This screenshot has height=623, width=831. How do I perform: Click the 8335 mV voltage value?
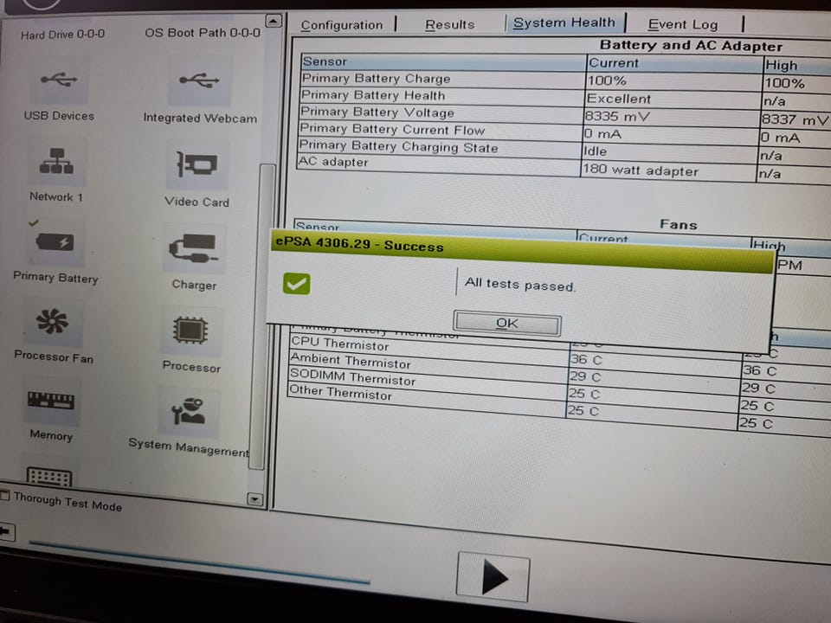[617, 116]
